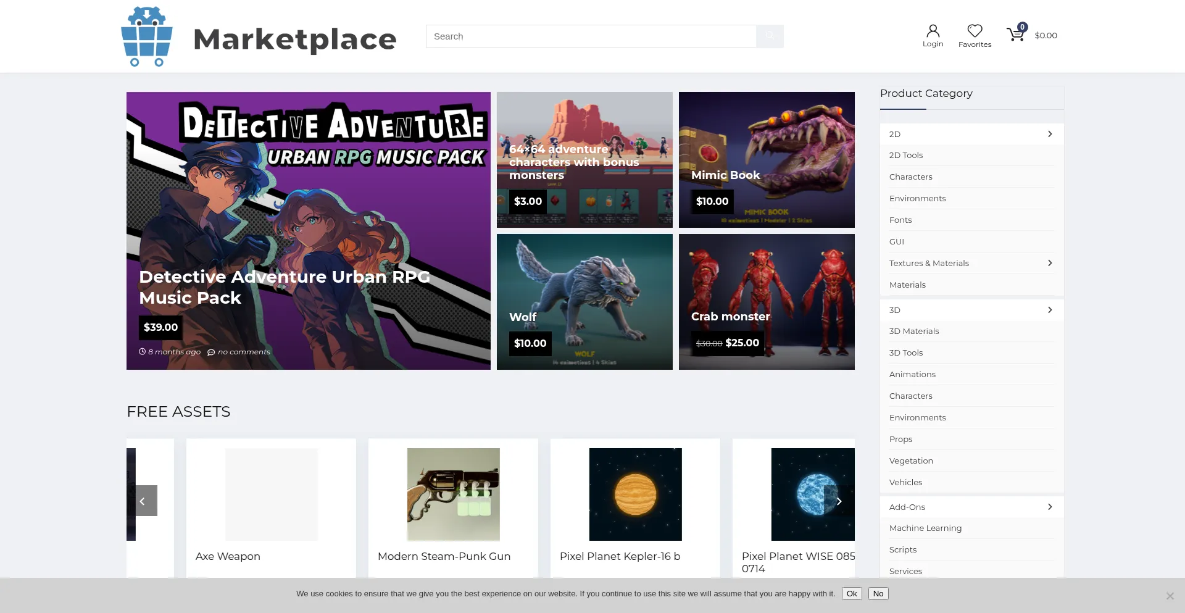The image size is (1185, 613).
Task: Click the Marketplace shopping cart logo
Action: pyautogui.click(x=147, y=36)
